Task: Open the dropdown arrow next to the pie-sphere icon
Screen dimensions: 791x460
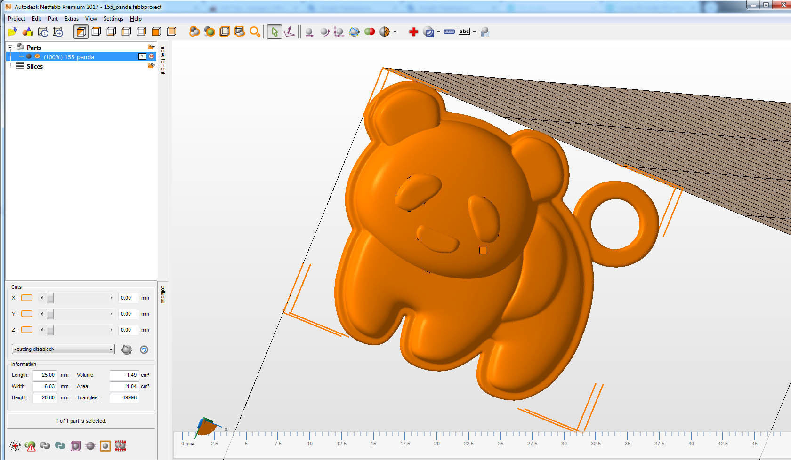Action: (395, 32)
